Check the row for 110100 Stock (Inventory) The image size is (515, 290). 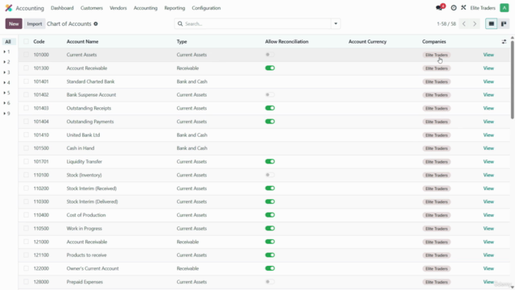(26, 175)
